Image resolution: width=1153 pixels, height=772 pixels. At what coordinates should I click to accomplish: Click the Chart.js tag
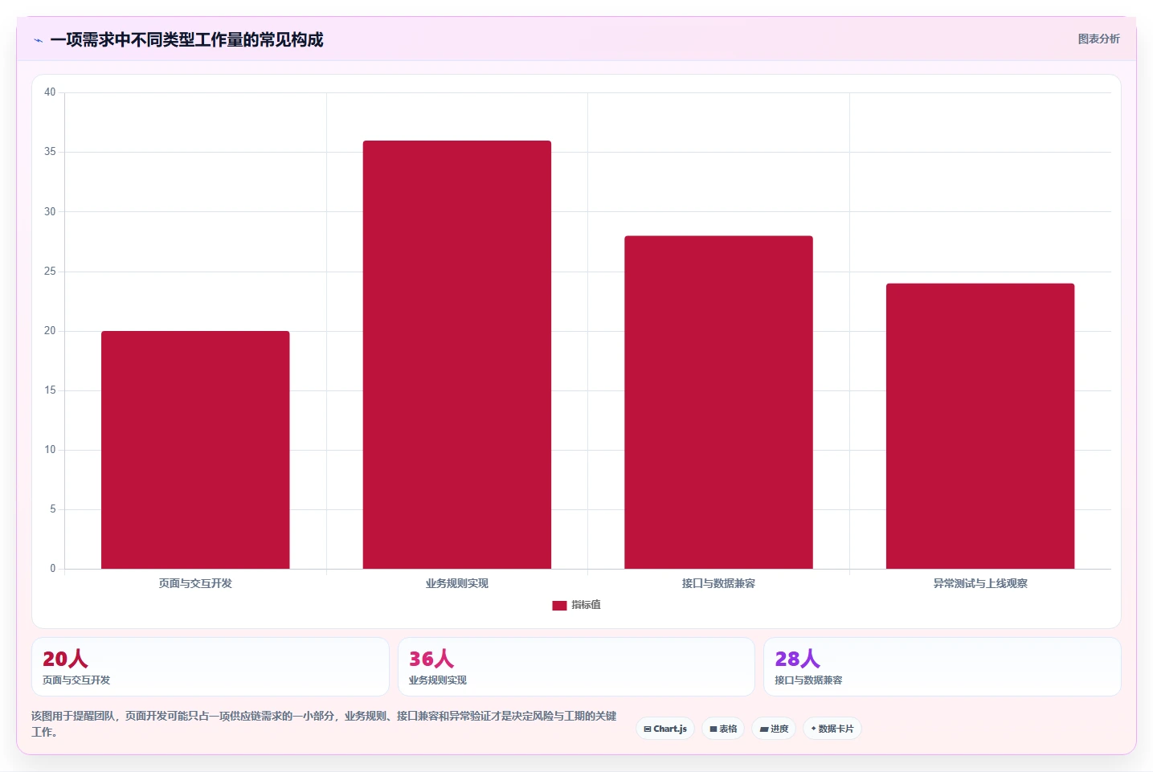(x=665, y=729)
